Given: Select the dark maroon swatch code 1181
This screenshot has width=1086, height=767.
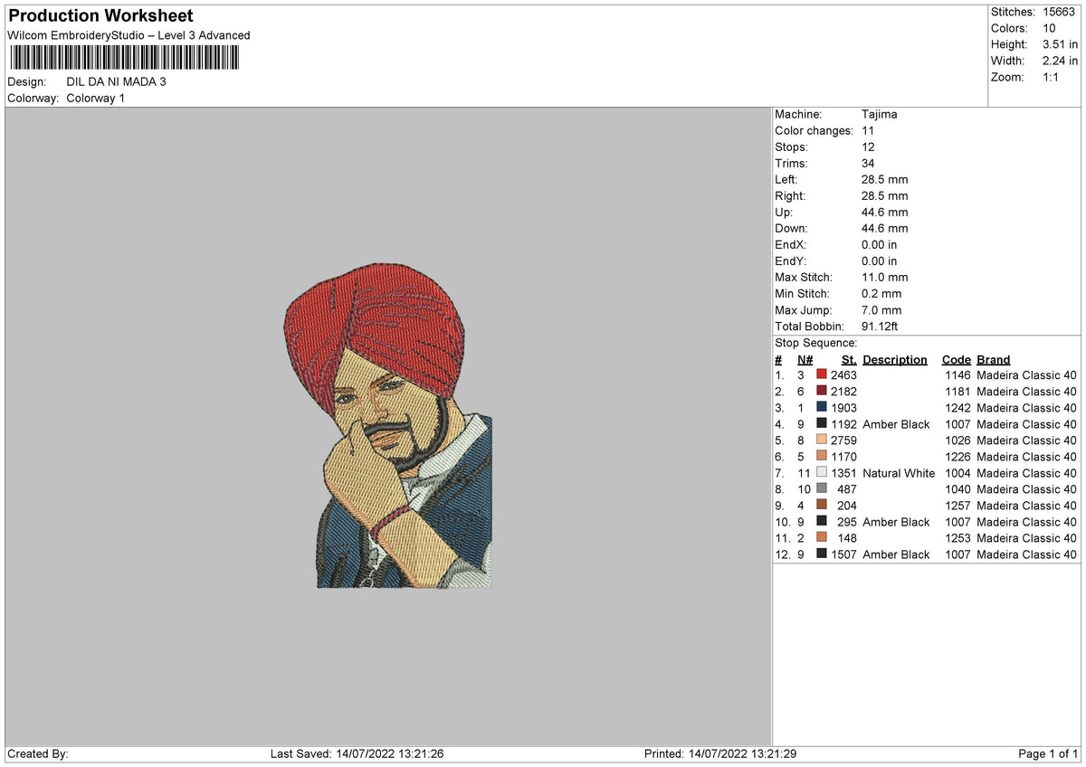Looking at the screenshot, I should pyautogui.click(x=822, y=392).
